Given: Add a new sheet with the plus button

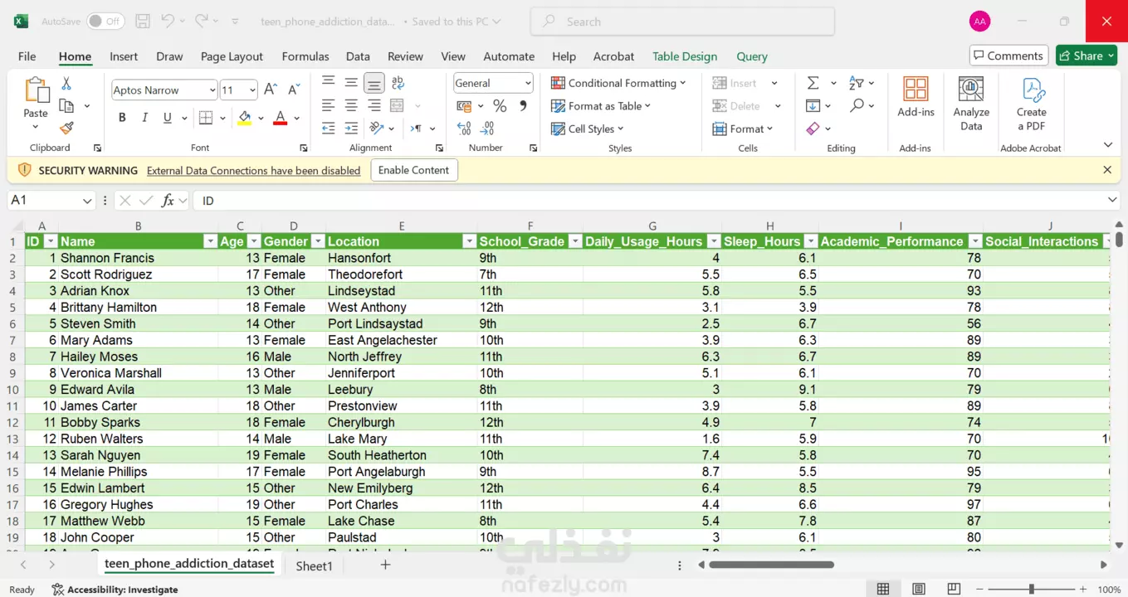Looking at the screenshot, I should tap(385, 565).
